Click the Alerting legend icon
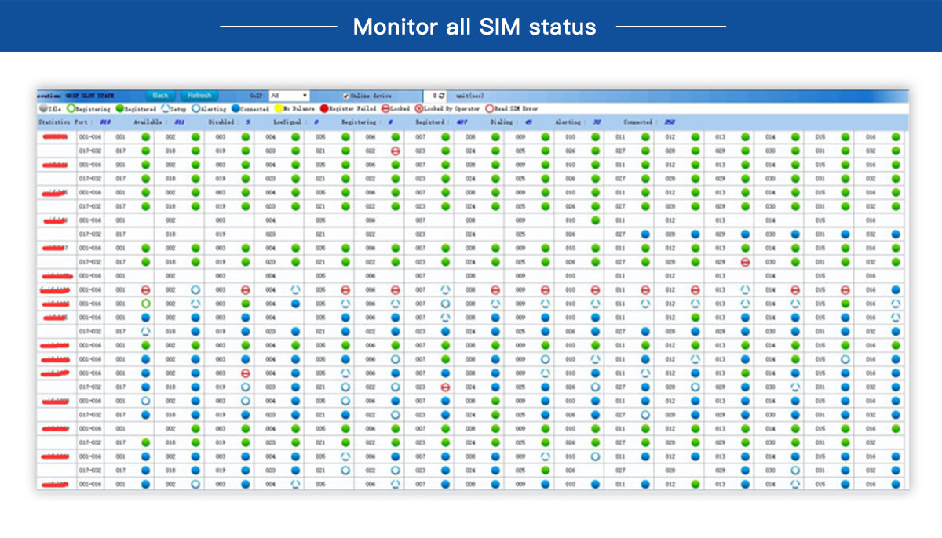This screenshot has height=538, width=942. (x=195, y=109)
